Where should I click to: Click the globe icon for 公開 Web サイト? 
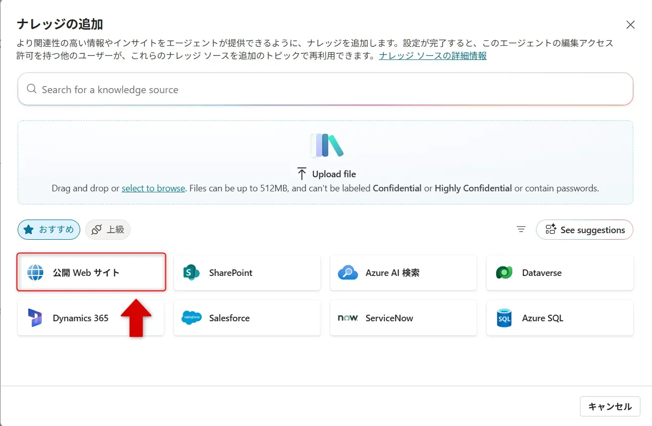click(35, 272)
